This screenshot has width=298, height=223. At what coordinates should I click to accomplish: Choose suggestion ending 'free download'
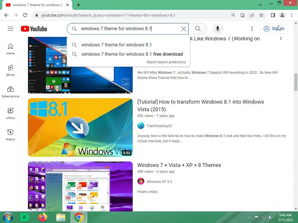pyautogui.click(x=128, y=54)
